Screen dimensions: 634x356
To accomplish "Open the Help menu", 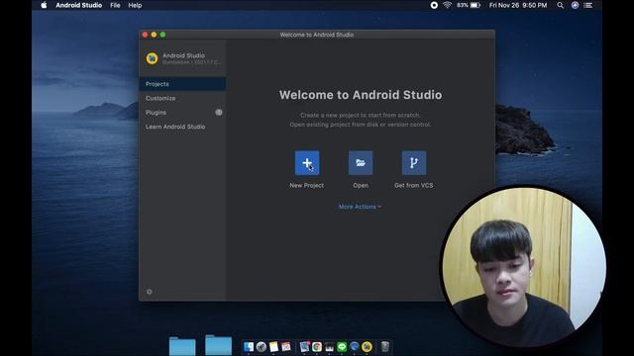I will coord(135,5).
